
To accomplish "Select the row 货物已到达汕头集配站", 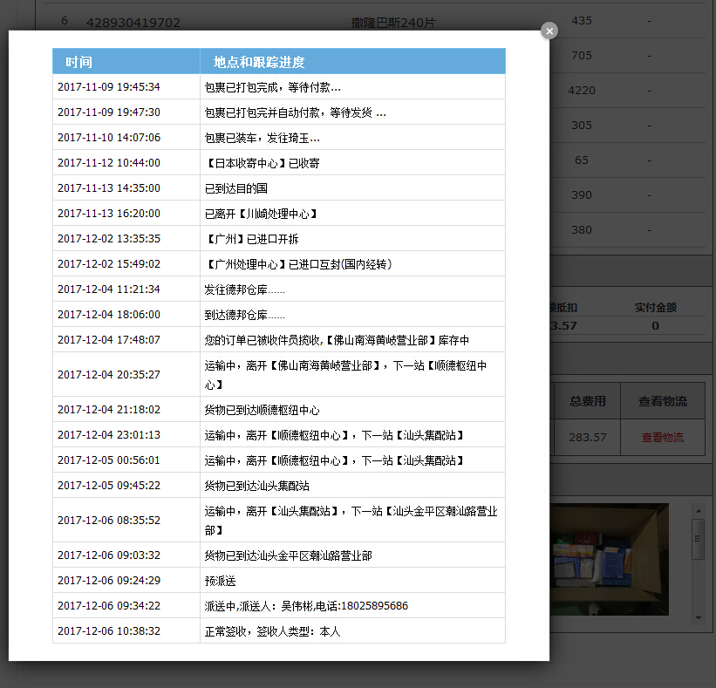I will (x=352, y=486).
